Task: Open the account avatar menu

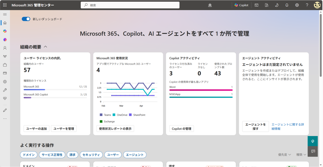Action: coord(317,5)
